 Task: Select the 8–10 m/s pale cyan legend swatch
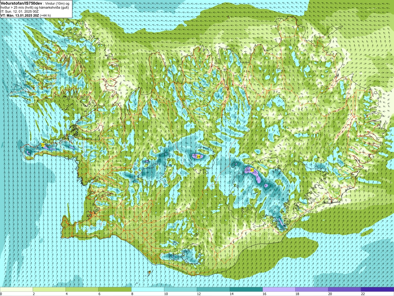(148, 290)
